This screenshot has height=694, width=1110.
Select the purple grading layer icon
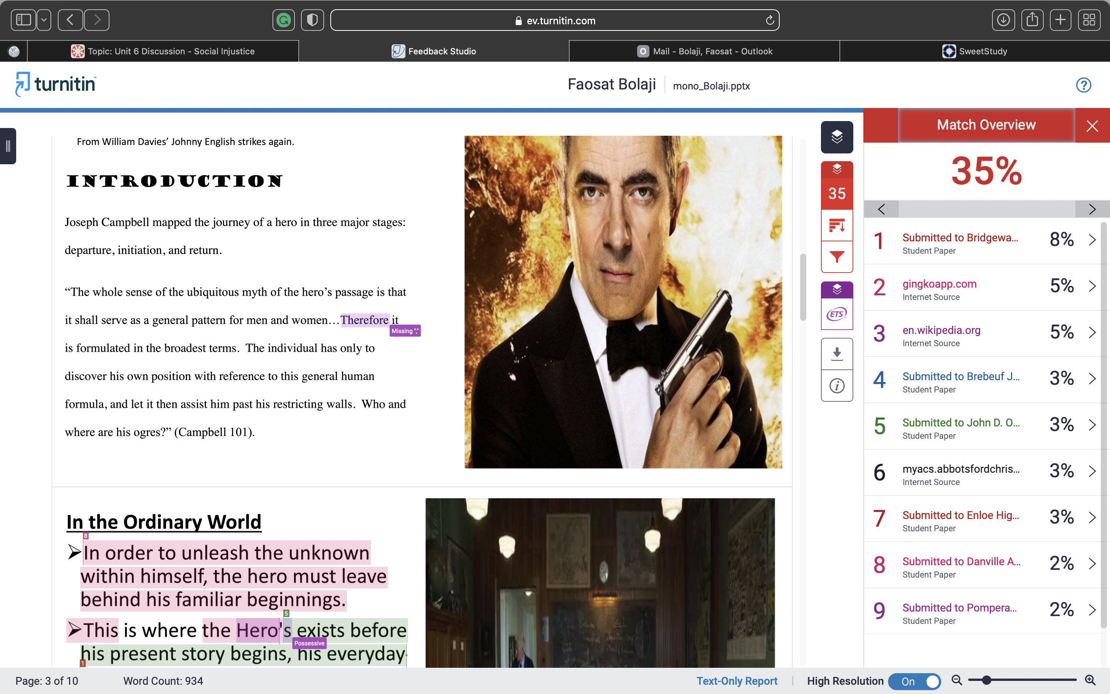coord(837,290)
